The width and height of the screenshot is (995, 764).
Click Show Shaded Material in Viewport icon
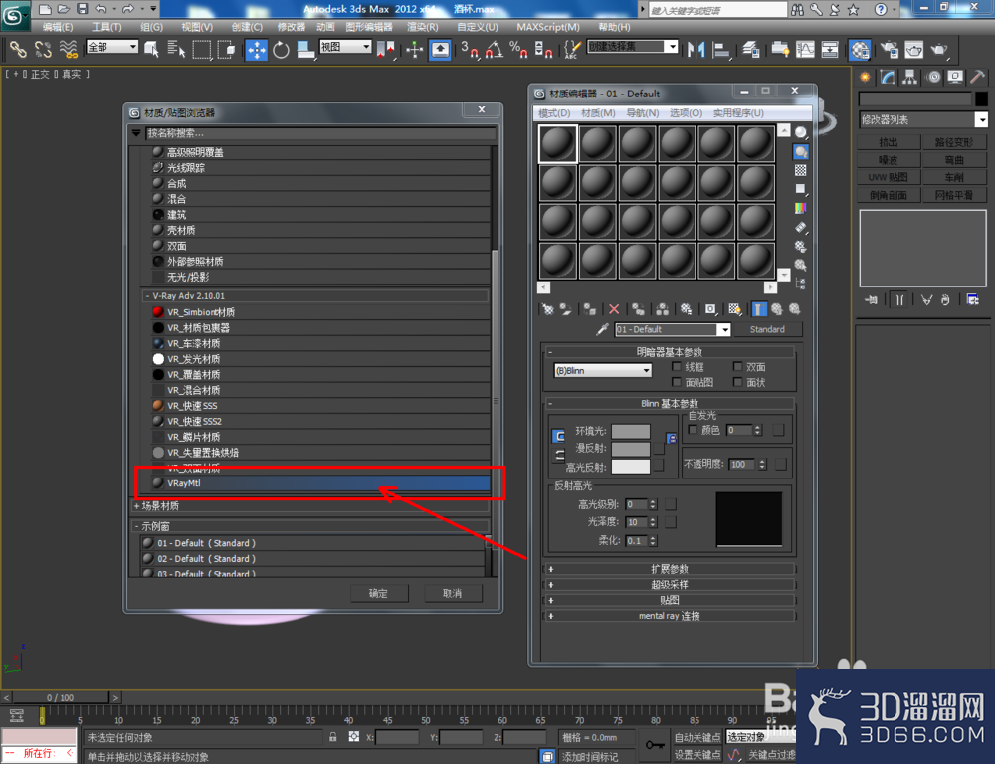coord(734,309)
